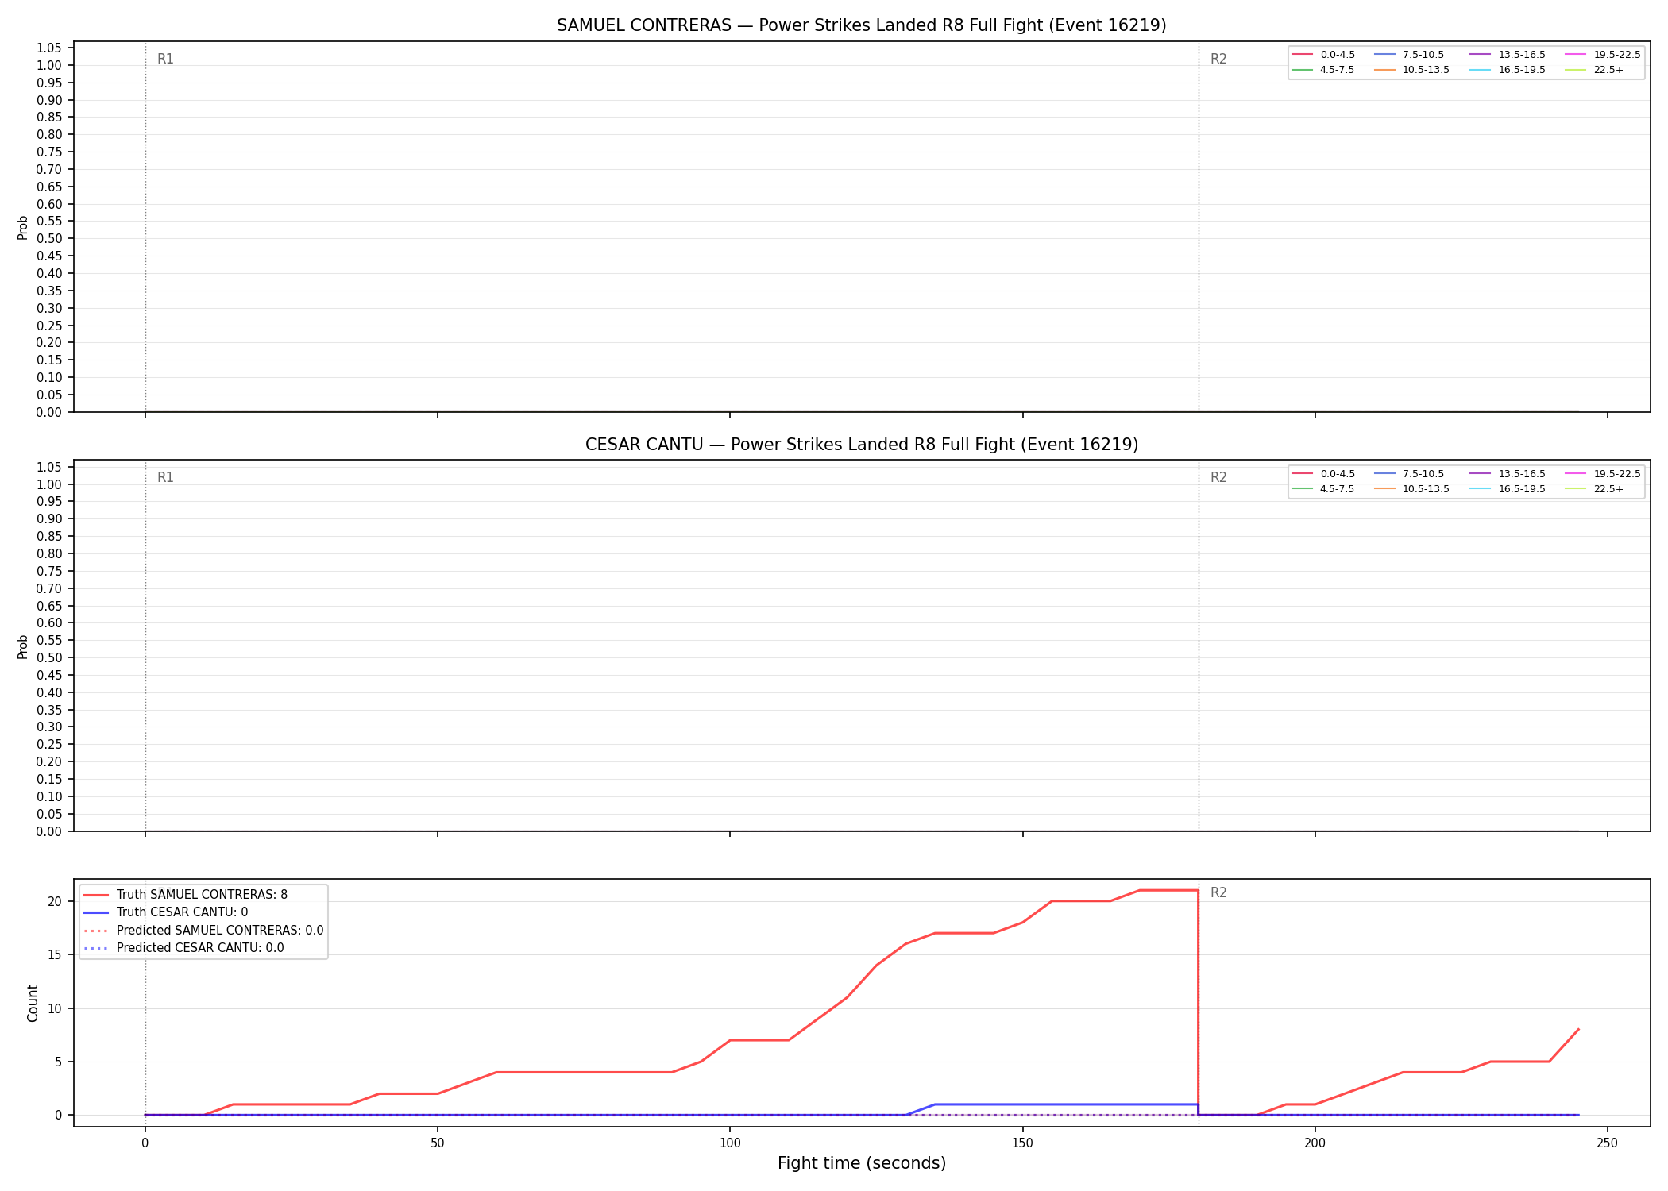Pick the 16.5-19.5 legend entry in Cesar Cantu chart
1668x1191 pixels.
[1508, 489]
